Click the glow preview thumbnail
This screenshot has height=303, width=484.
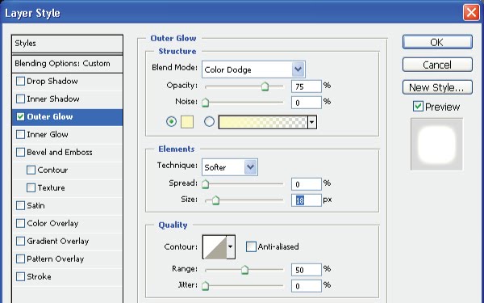(x=436, y=144)
